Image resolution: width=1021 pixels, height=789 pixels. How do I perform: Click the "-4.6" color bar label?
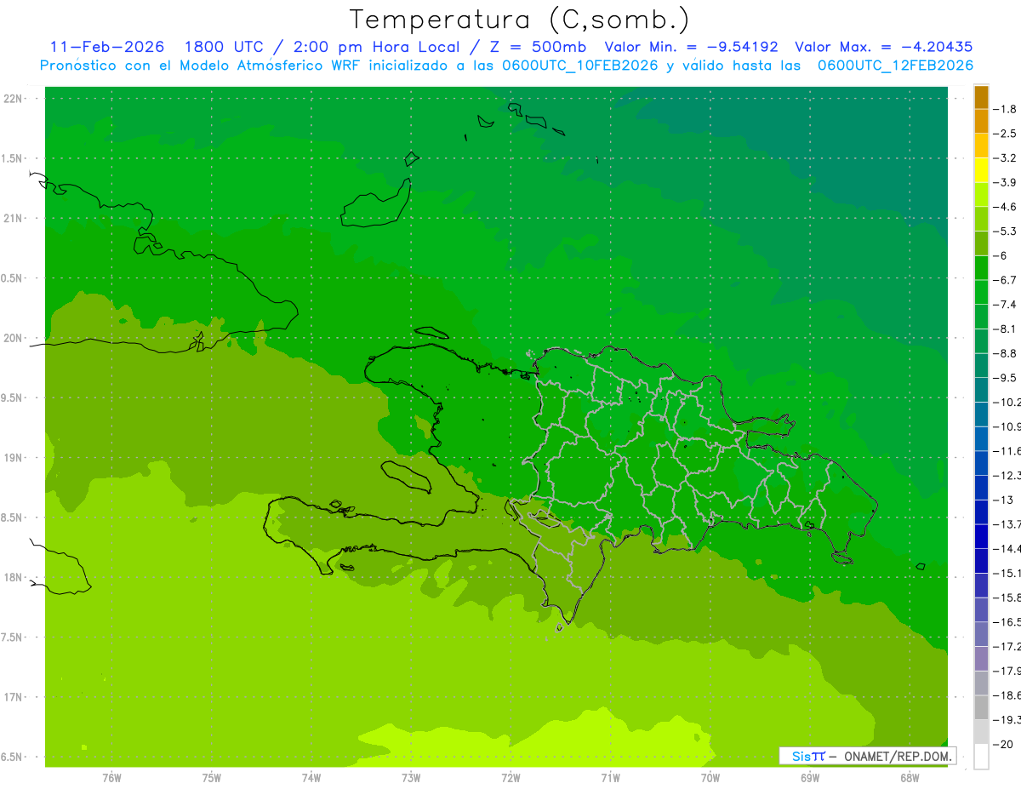tap(1007, 207)
